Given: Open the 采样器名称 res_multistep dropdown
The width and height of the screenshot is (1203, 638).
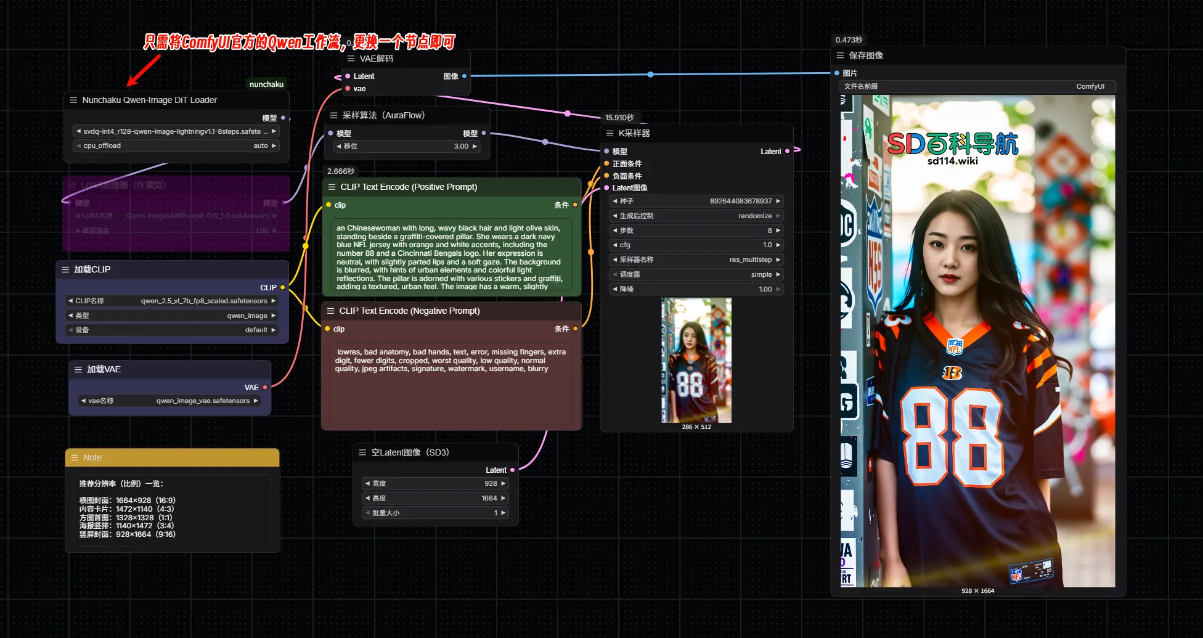Looking at the screenshot, I should pyautogui.click(x=696, y=260).
